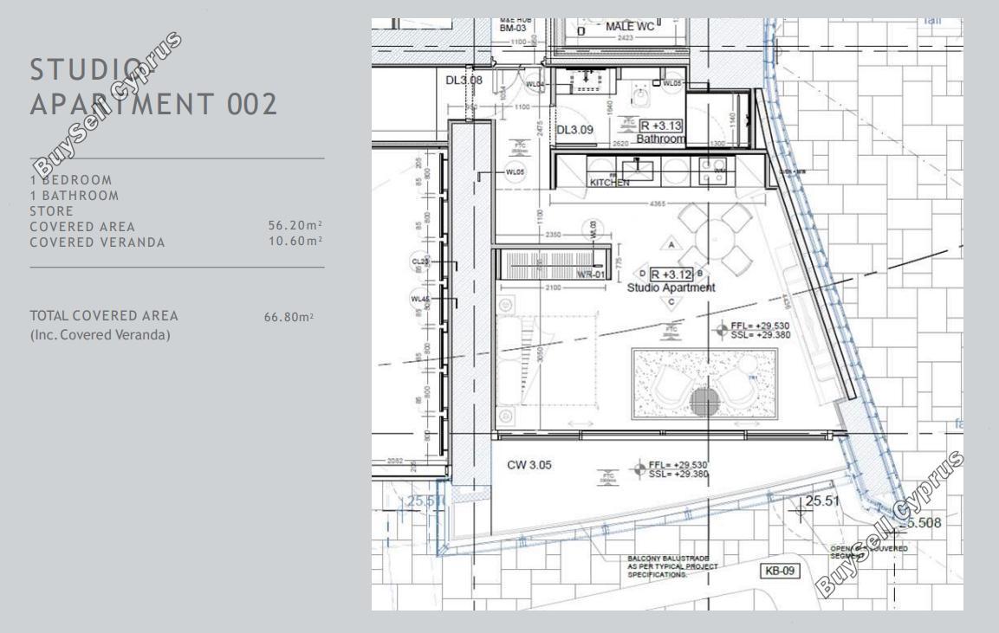This screenshot has width=999, height=633.
Task: Select the '1 BATHROOM' line
Action: (74, 196)
